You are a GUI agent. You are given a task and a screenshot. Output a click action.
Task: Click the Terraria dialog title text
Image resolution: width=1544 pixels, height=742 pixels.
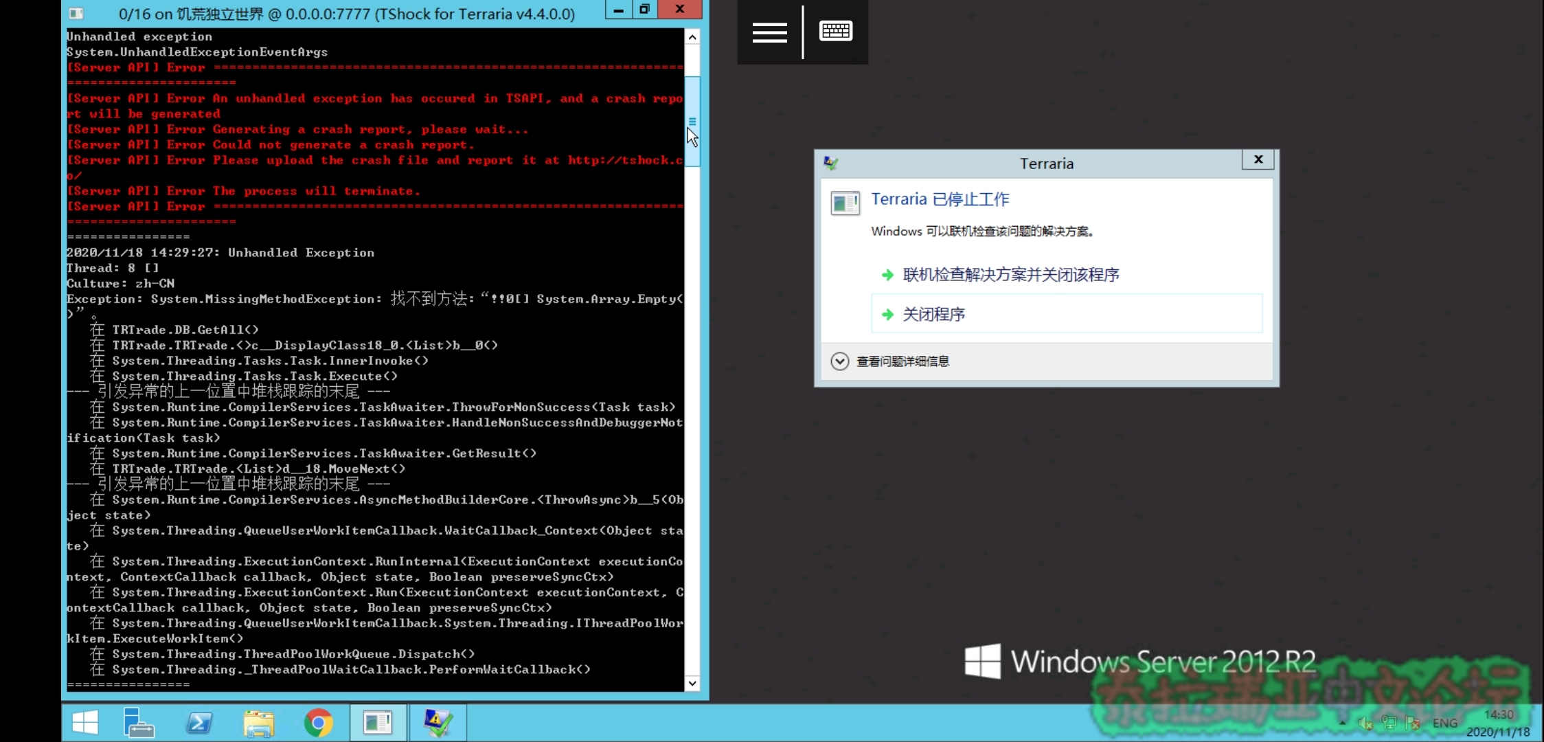pyautogui.click(x=1046, y=164)
